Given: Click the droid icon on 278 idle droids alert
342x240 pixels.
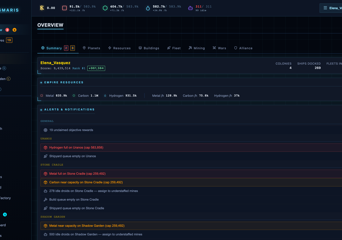Looking at the screenshot, I should (x=45, y=191).
